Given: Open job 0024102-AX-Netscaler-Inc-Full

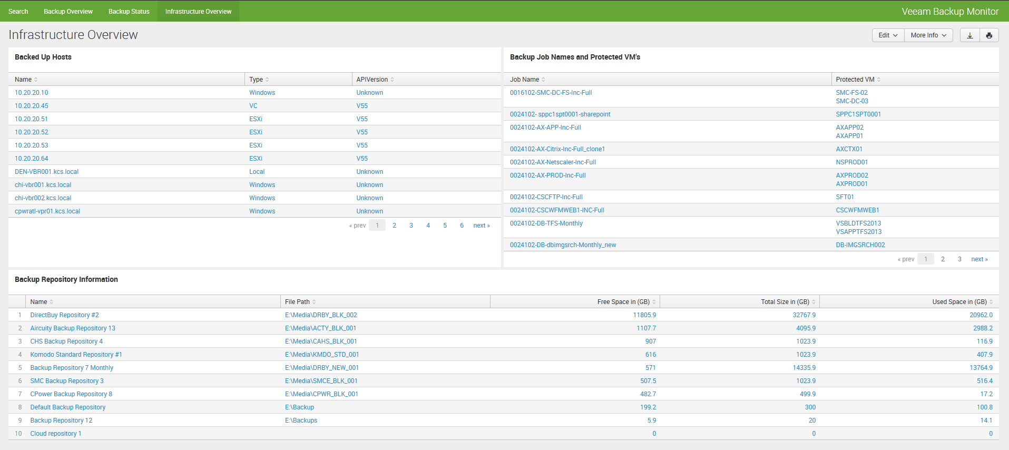Looking at the screenshot, I should pos(553,162).
